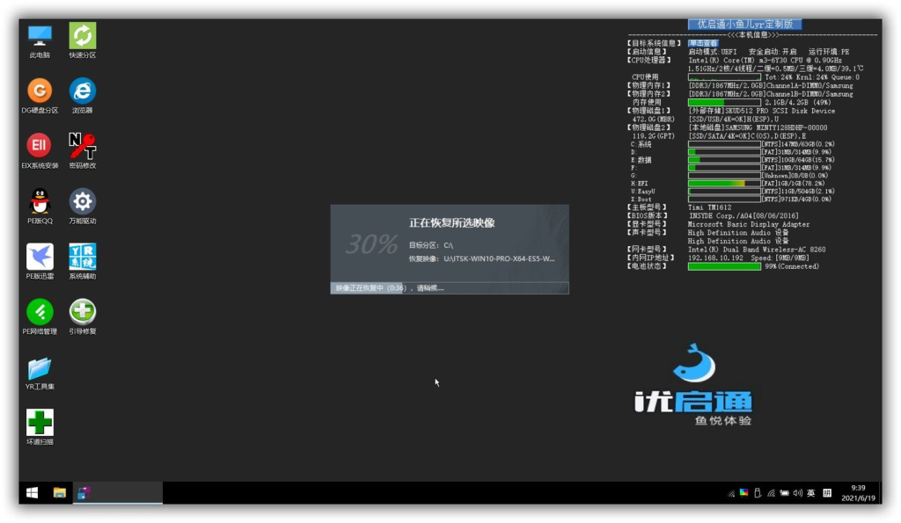
Task: Select the running restore app in taskbar
Action: pos(118,492)
